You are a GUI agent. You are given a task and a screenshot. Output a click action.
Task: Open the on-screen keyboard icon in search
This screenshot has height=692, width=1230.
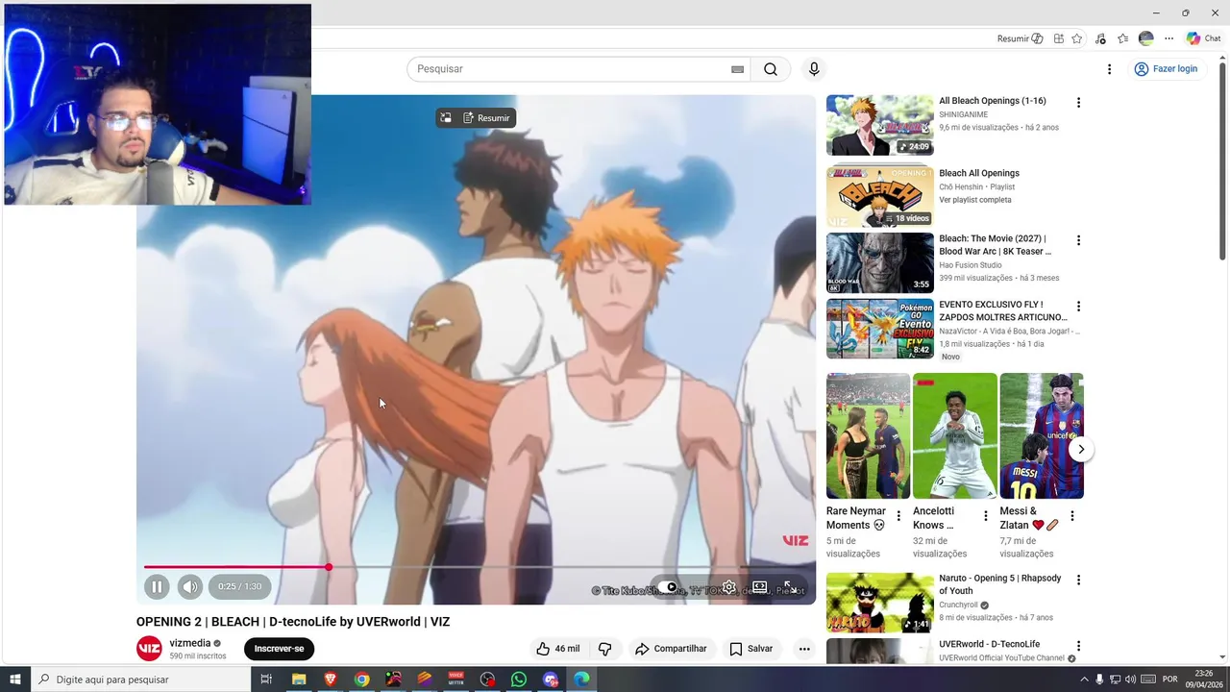tap(737, 69)
